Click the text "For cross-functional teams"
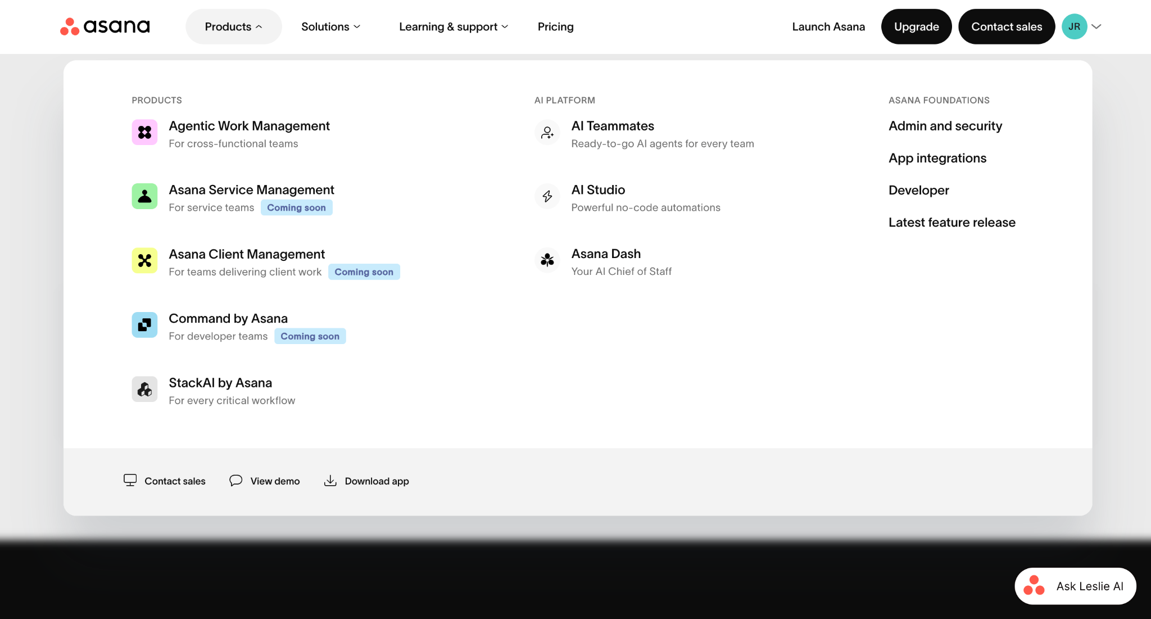1151x619 pixels. pos(233,143)
